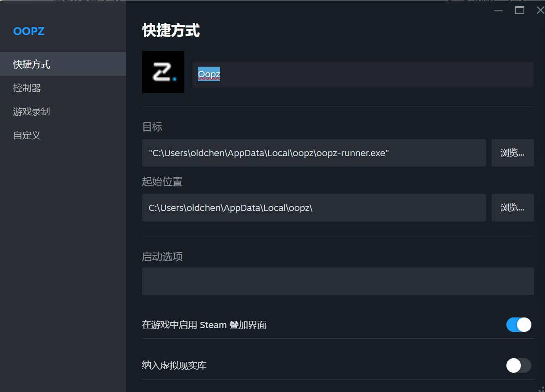545x392 pixels.
Task: Maximize the properties window
Action: pos(520,10)
